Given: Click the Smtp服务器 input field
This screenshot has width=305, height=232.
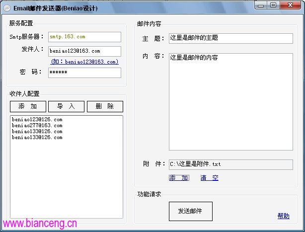Looking at the screenshot, I should click(84, 37).
